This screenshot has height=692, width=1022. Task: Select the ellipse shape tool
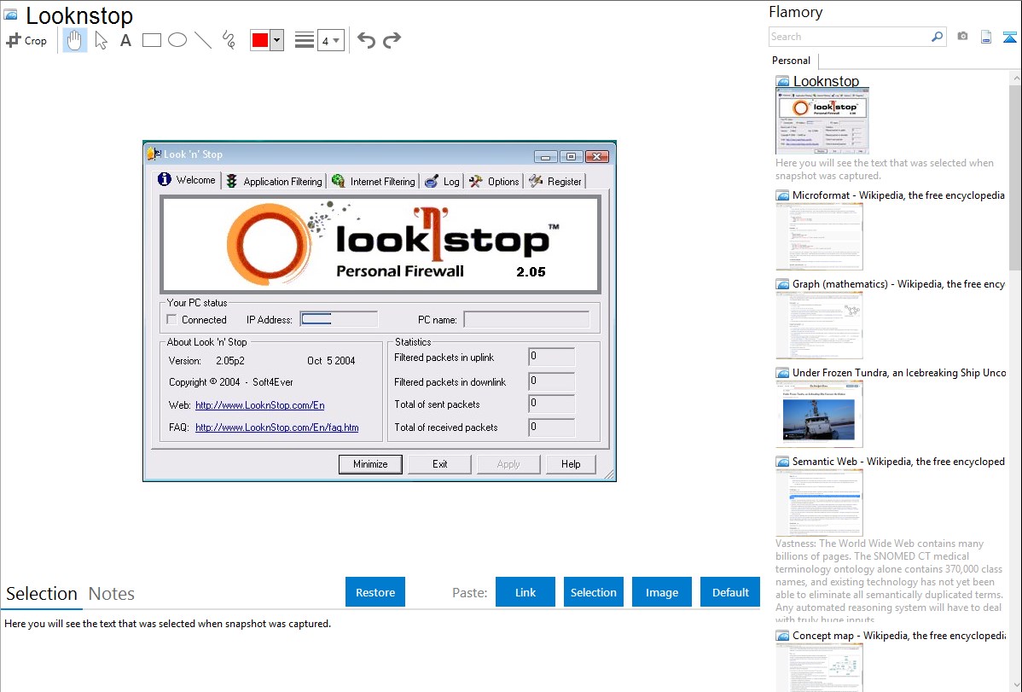[177, 40]
